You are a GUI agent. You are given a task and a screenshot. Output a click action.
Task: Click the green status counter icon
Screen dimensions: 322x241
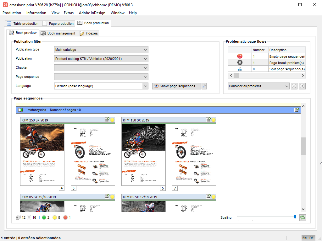click(x=44, y=217)
